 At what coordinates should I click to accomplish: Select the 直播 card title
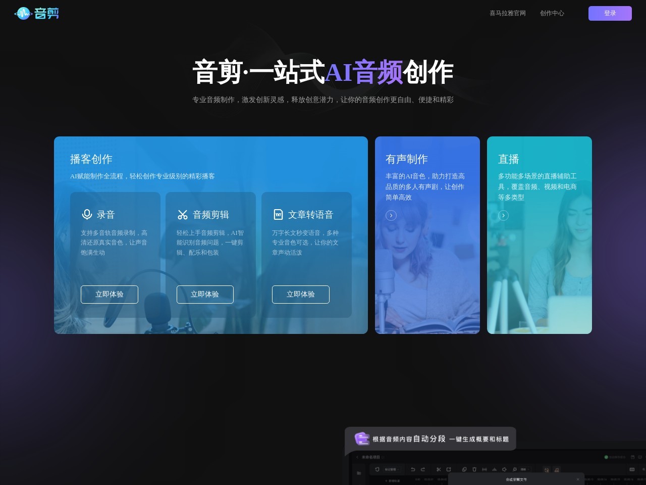pyautogui.click(x=508, y=159)
